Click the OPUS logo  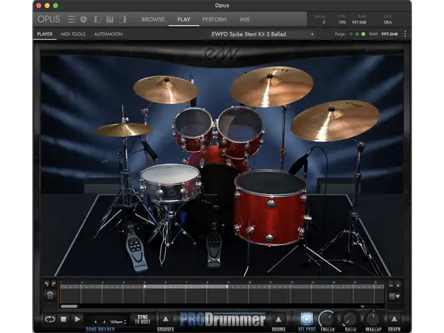coord(49,19)
